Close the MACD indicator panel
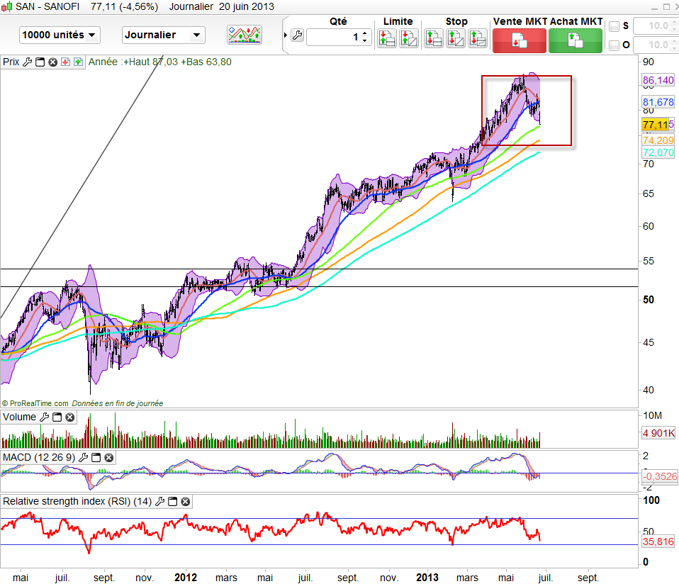This screenshot has height=584, width=679. click(108, 458)
